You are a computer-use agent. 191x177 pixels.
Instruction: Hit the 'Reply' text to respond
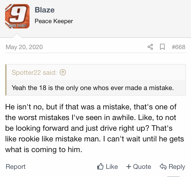coord(177,167)
